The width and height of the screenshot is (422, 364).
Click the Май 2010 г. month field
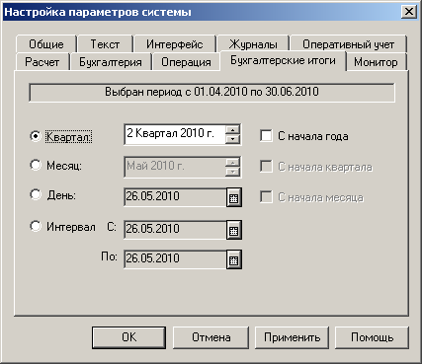click(x=175, y=167)
